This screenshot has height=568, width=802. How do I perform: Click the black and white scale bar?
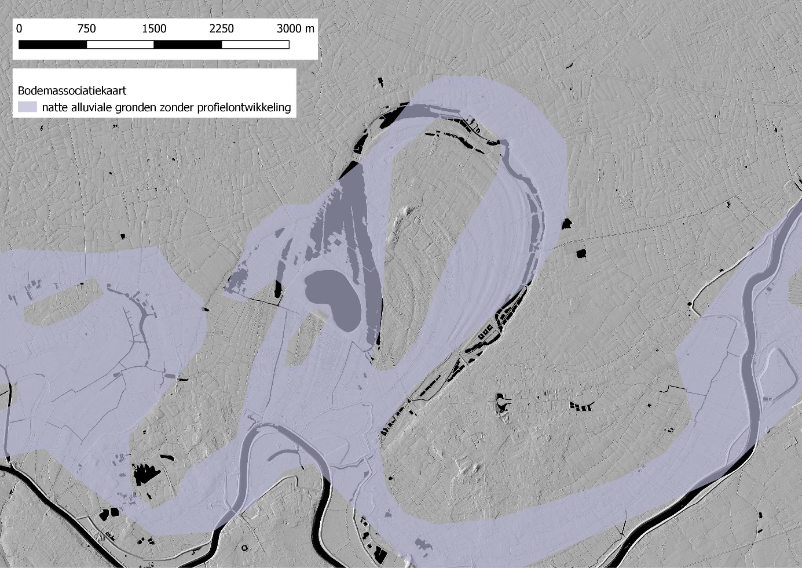[154, 45]
